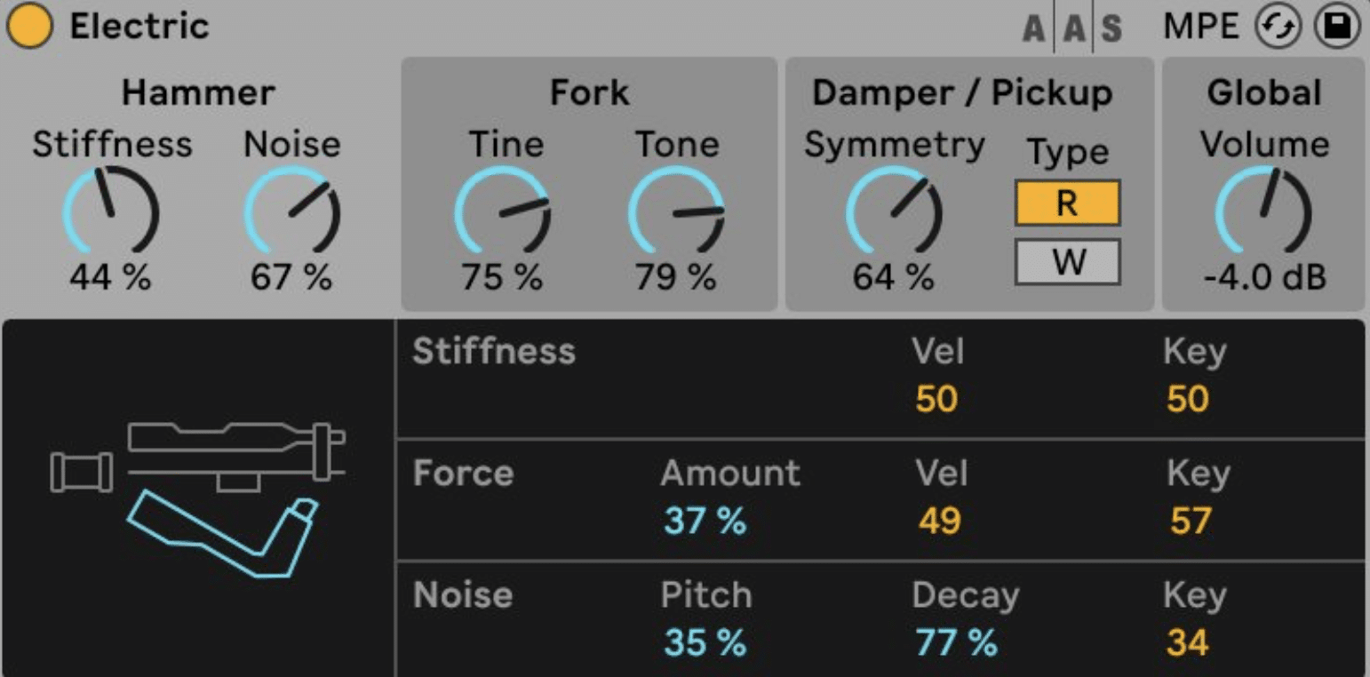
Task: Click the Force Amount 37 % value
Action: coord(705,521)
